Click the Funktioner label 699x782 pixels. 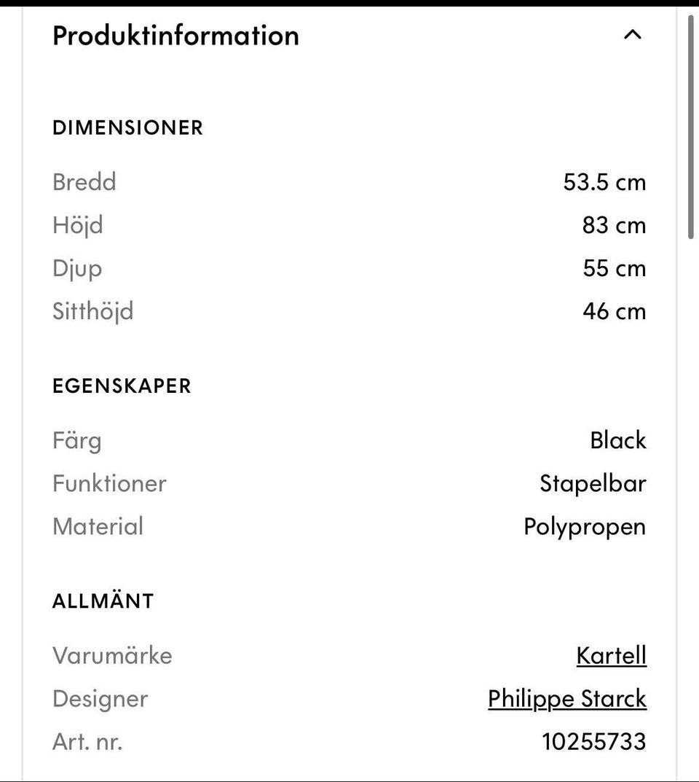coord(109,483)
